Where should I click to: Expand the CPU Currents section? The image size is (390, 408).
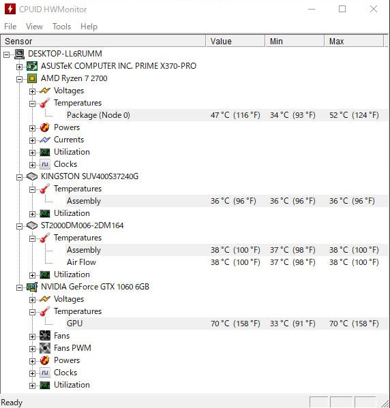pyautogui.click(x=32, y=140)
